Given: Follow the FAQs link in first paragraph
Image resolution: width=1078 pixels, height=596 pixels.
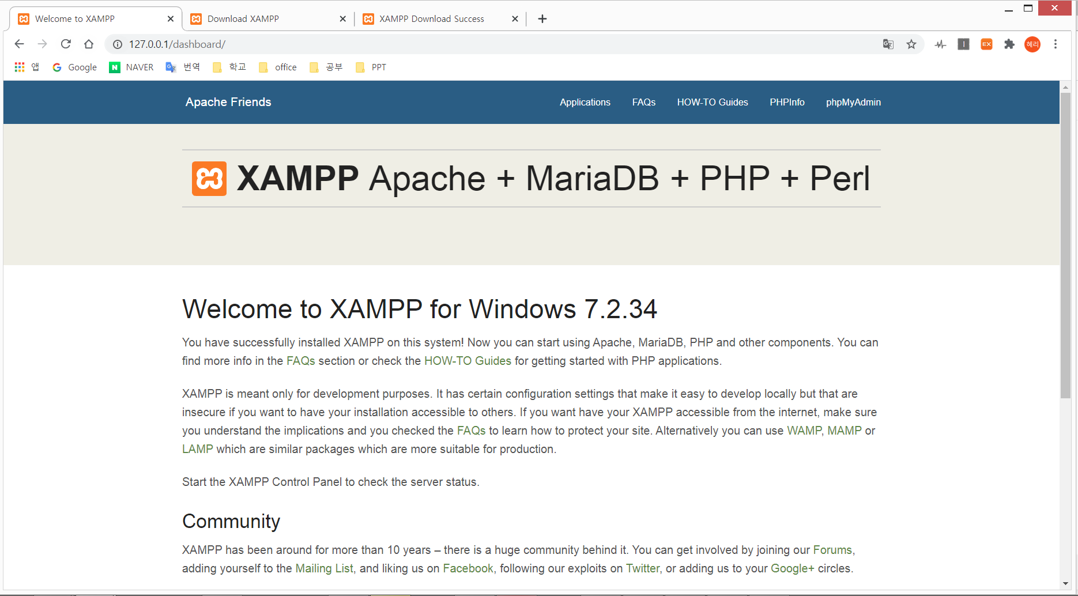Looking at the screenshot, I should click(x=301, y=361).
